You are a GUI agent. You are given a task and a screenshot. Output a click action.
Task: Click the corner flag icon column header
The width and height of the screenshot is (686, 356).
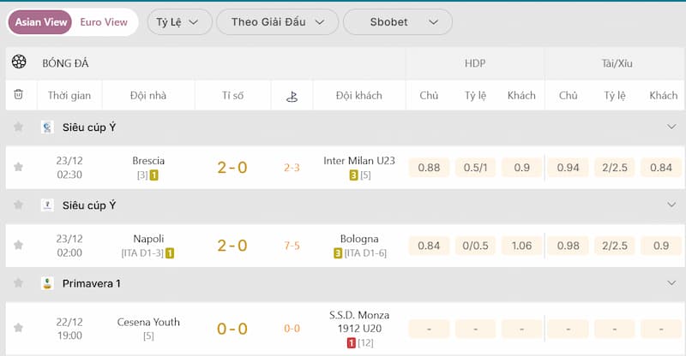pyautogui.click(x=292, y=96)
